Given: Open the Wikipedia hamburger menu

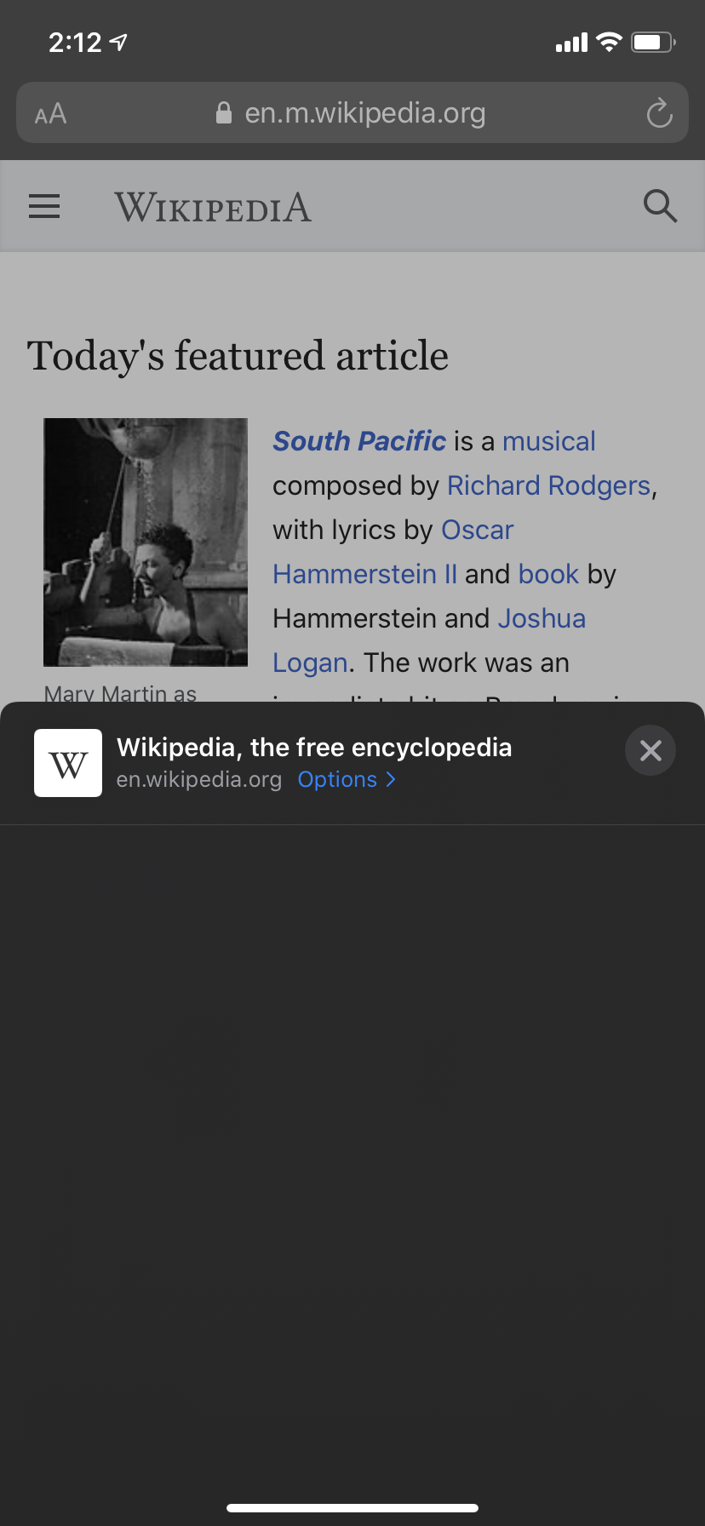Looking at the screenshot, I should click(44, 207).
